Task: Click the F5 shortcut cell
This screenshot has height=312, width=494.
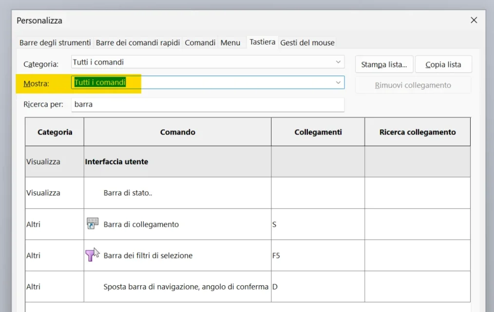Action: 318,255
